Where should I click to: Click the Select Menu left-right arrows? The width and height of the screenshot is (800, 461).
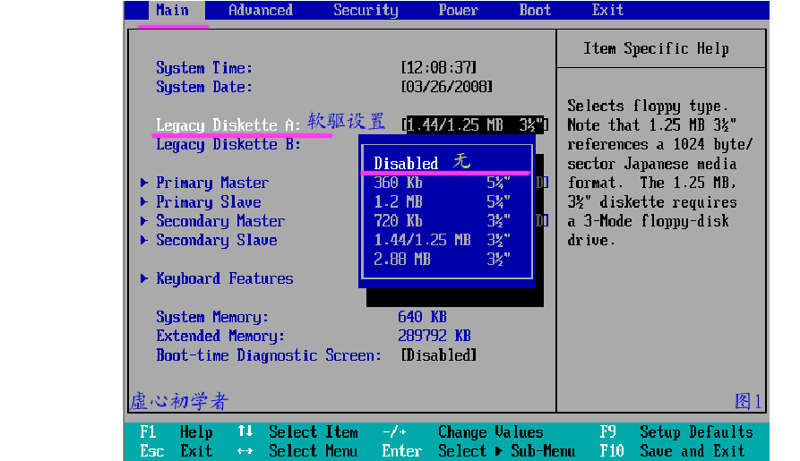[x=245, y=451]
